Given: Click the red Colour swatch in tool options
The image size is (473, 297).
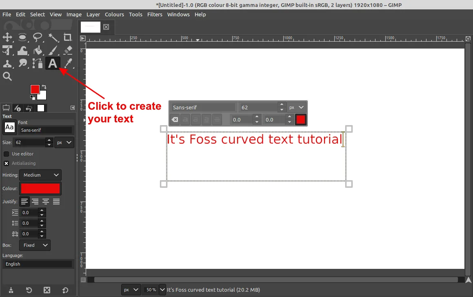Looking at the screenshot, I should tap(40, 188).
